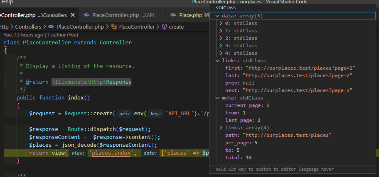
Task: Click \Illuminate\Http\Response return type
Action: (91, 82)
